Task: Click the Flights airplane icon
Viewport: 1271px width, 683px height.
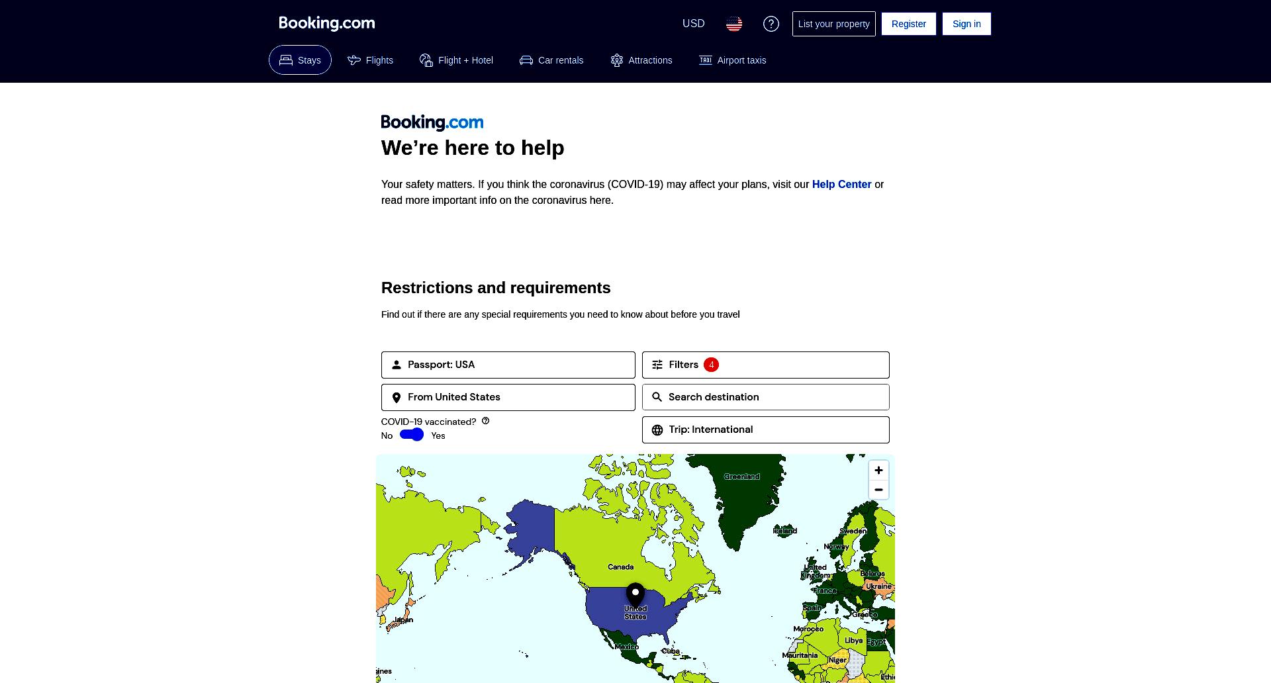Action: click(x=354, y=60)
